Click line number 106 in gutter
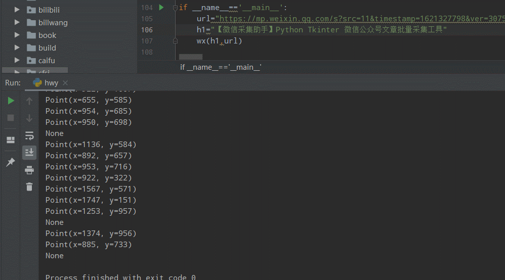The height and width of the screenshot is (280, 505). click(x=147, y=30)
